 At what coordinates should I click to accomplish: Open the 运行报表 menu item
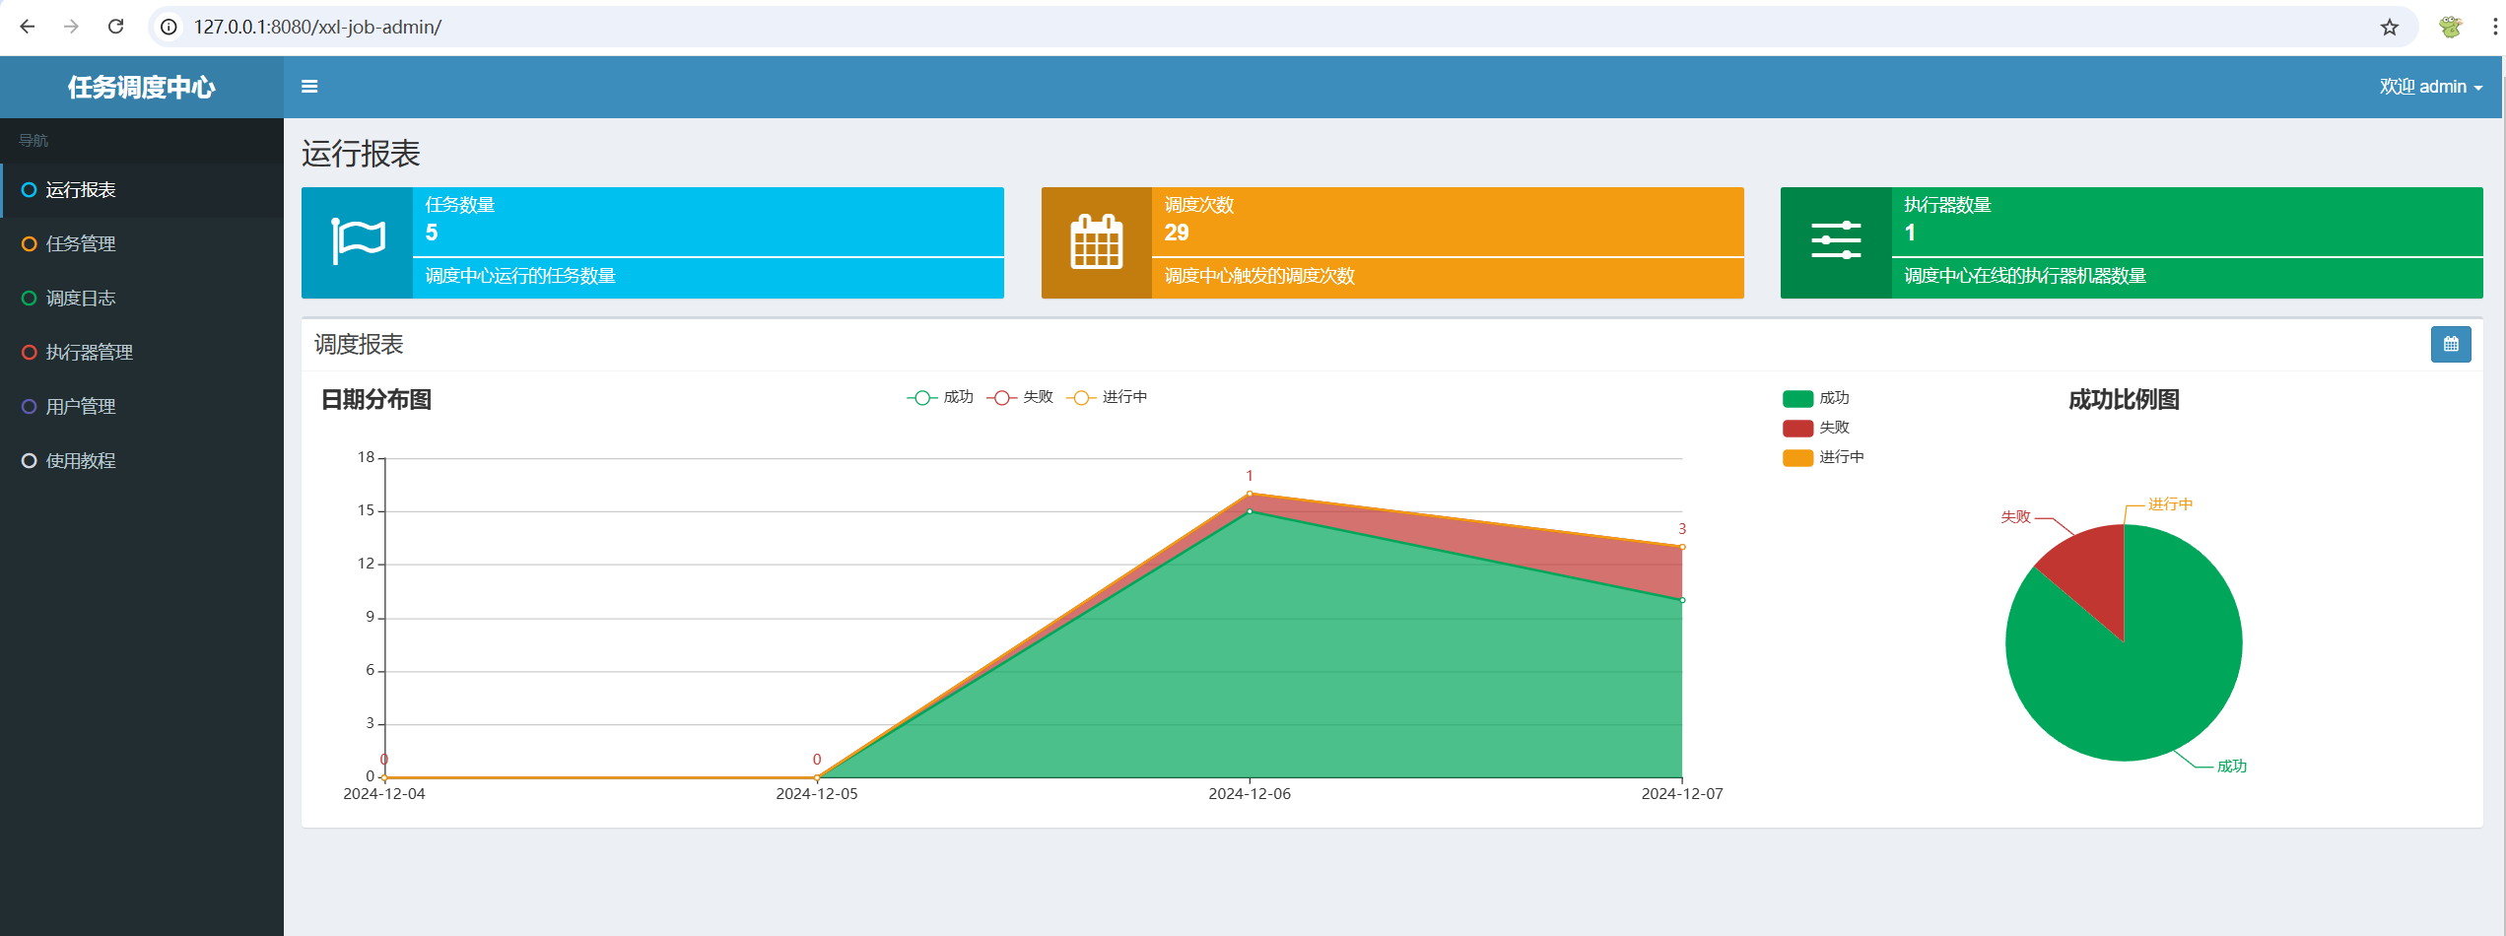[142, 190]
